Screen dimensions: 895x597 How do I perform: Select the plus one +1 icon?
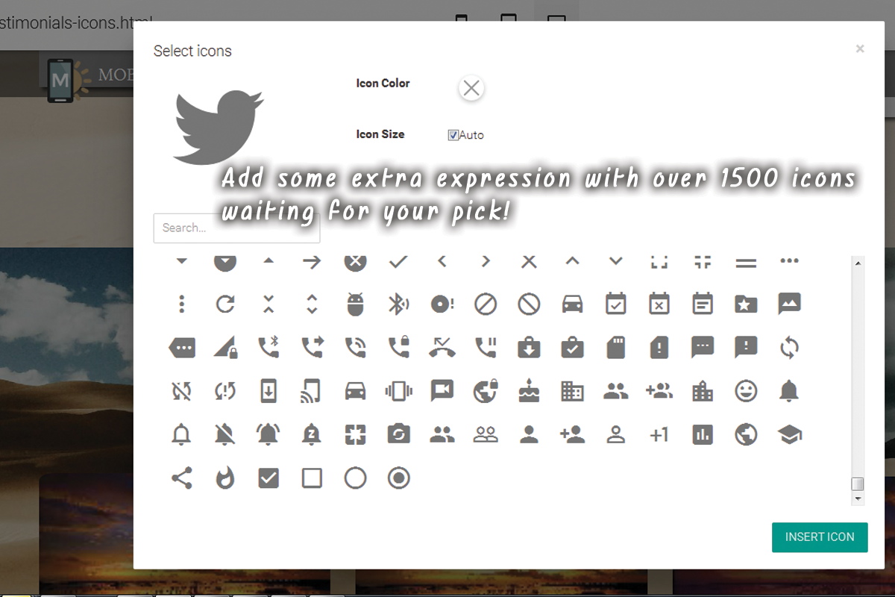tap(659, 434)
